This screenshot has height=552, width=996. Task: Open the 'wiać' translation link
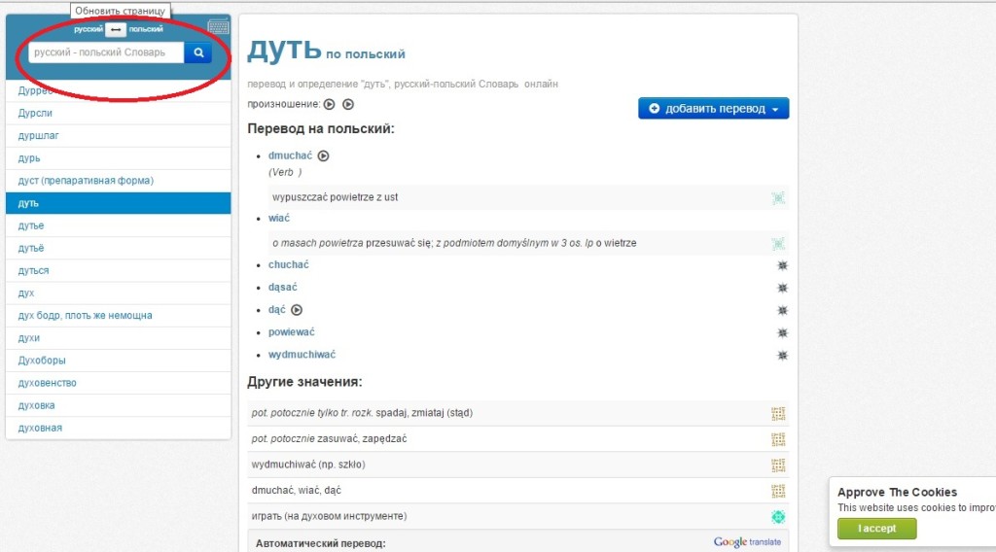pos(279,219)
